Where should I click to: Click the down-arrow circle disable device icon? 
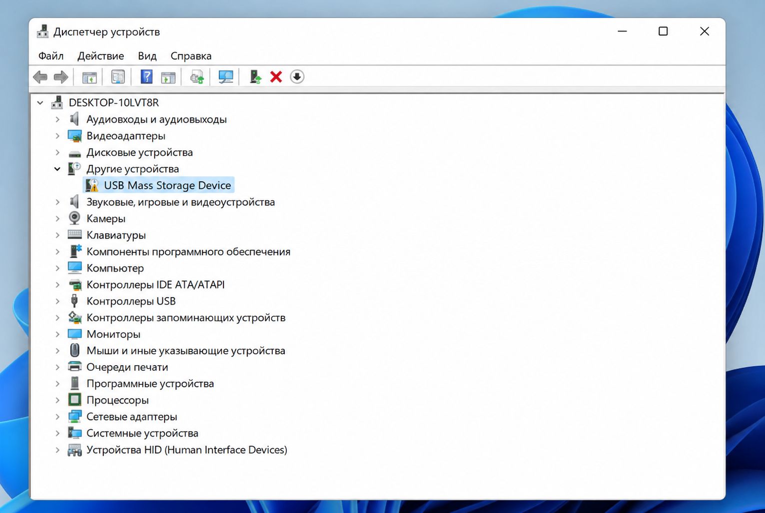(x=297, y=76)
